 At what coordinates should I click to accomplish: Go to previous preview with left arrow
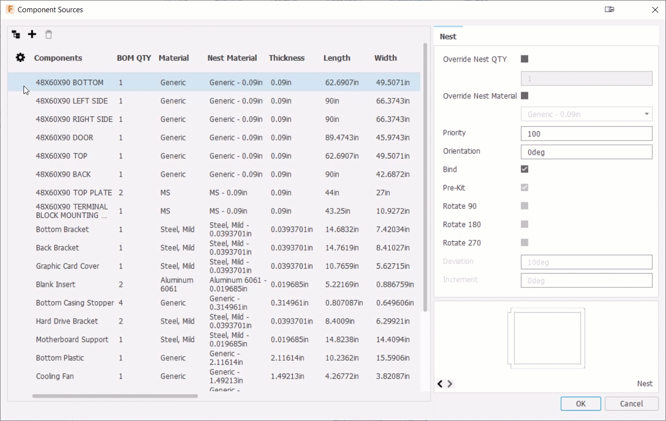pyautogui.click(x=440, y=384)
